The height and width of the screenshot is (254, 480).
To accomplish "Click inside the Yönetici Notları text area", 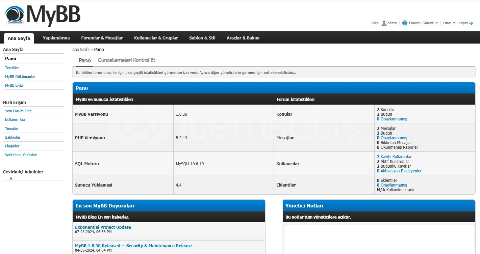I will (x=379, y=239).
